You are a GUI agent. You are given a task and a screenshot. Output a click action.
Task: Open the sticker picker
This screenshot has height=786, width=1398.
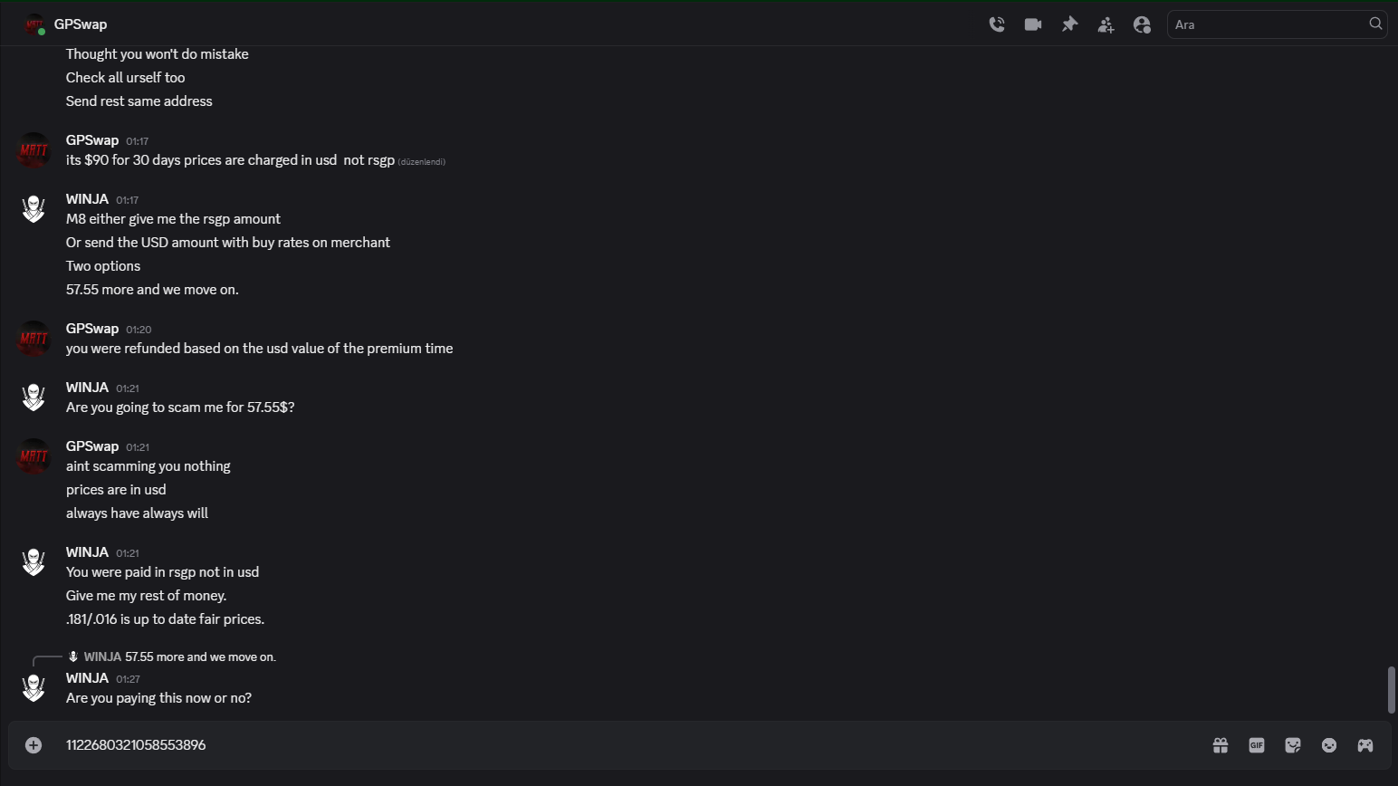1293,745
